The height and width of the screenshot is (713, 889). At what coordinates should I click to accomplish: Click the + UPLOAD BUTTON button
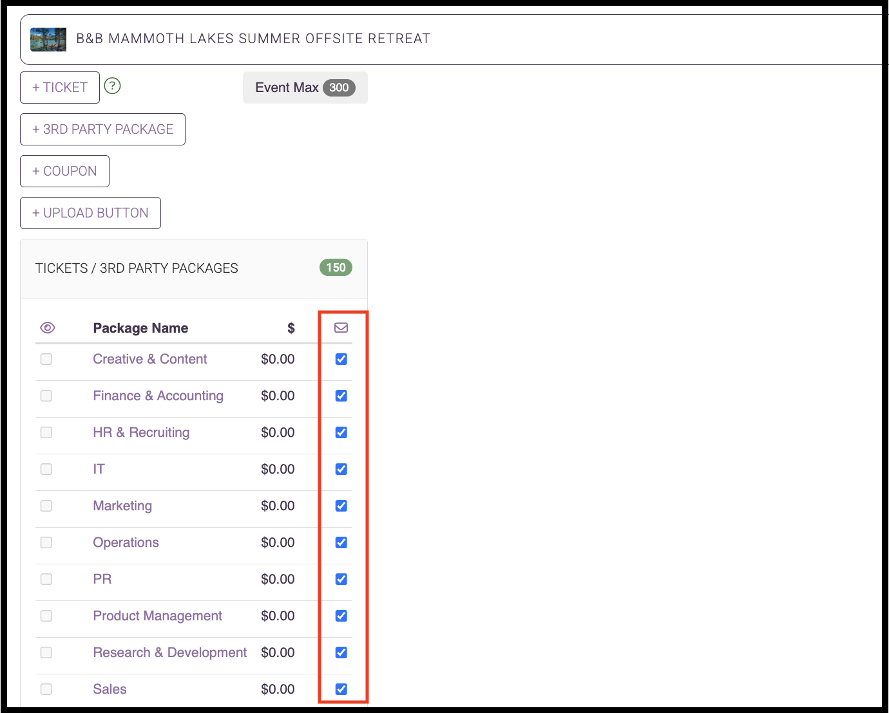coord(91,213)
